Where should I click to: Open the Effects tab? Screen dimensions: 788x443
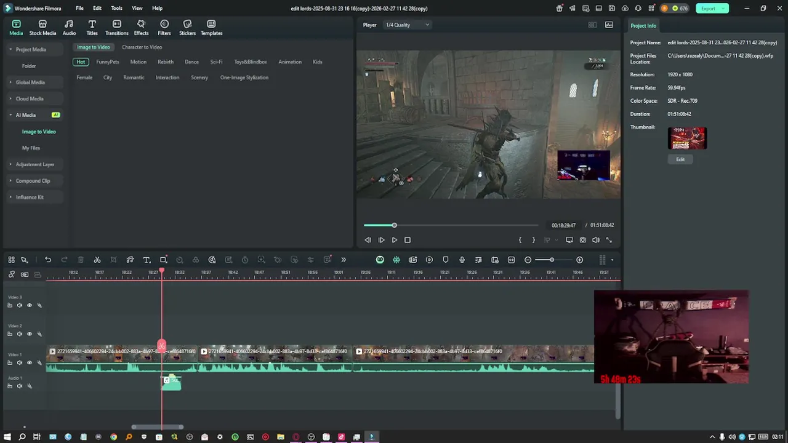[141, 28]
